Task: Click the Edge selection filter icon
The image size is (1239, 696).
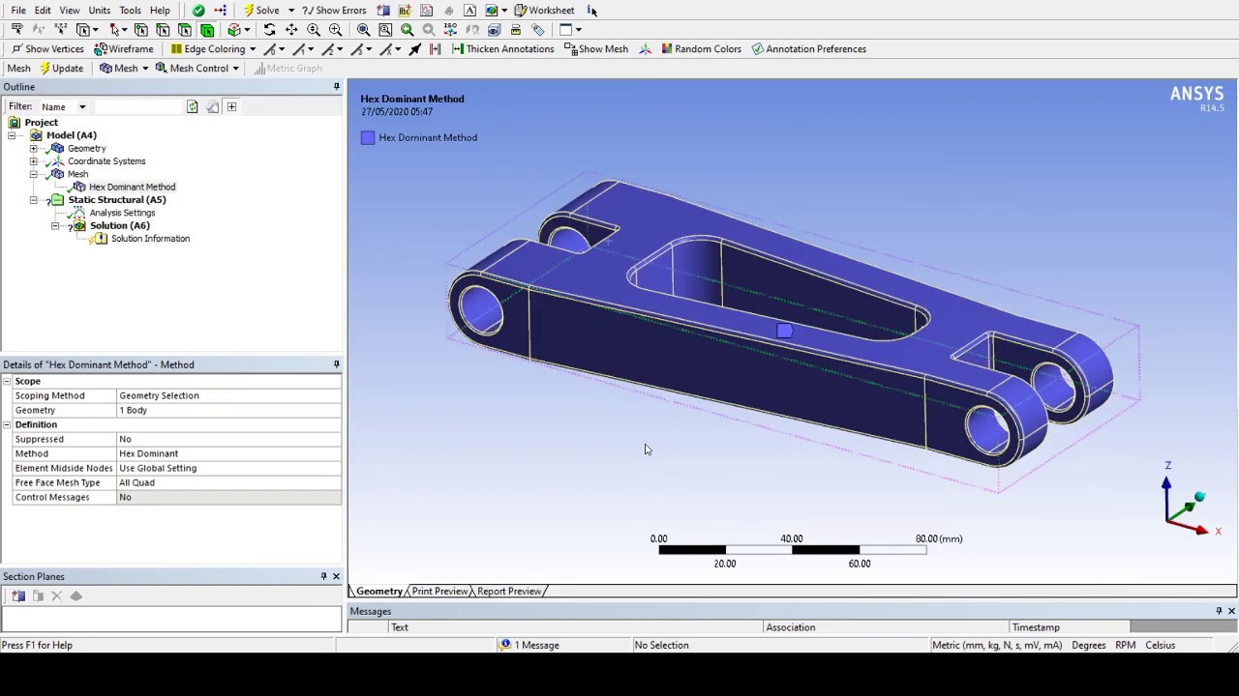Action: [x=163, y=30]
